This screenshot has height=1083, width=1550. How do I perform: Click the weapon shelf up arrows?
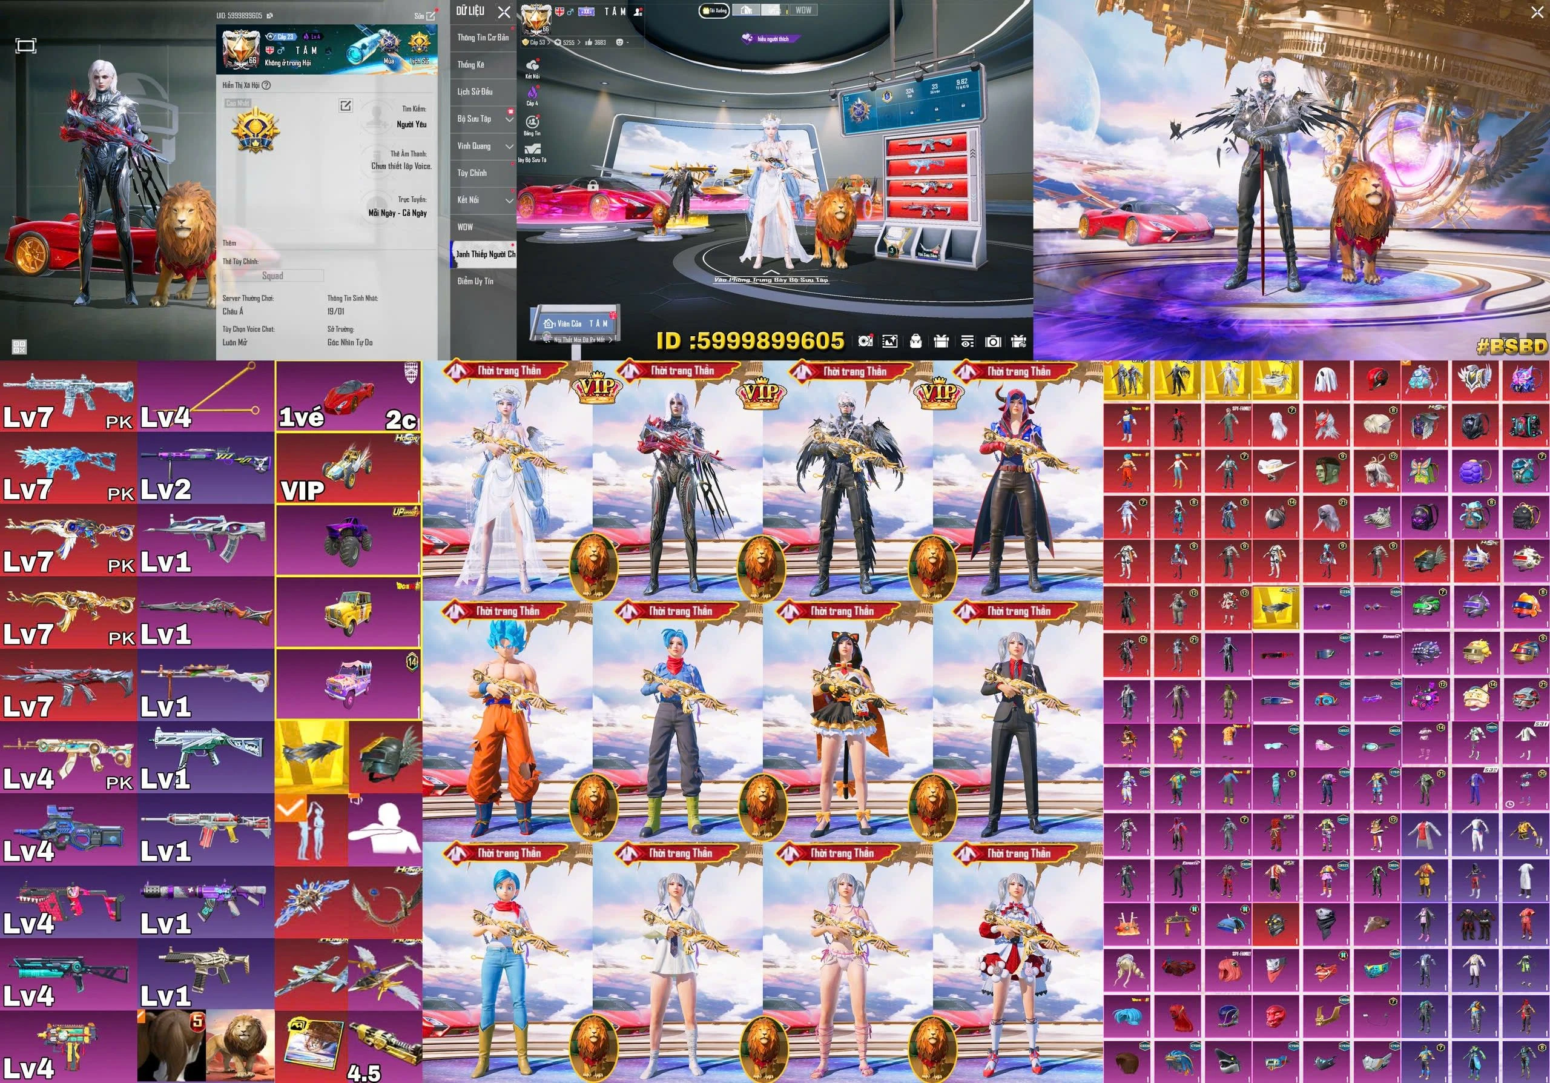[x=973, y=154]
